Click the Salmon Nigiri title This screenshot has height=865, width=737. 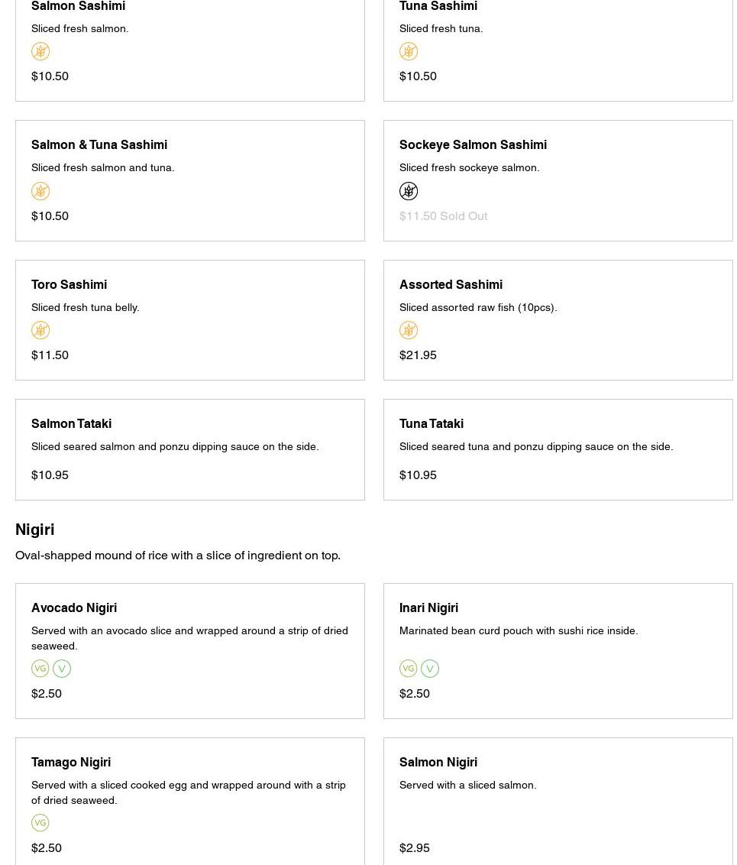tap(438, 762)
